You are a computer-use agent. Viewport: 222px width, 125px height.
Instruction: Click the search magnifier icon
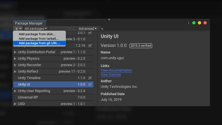point(102,29)
